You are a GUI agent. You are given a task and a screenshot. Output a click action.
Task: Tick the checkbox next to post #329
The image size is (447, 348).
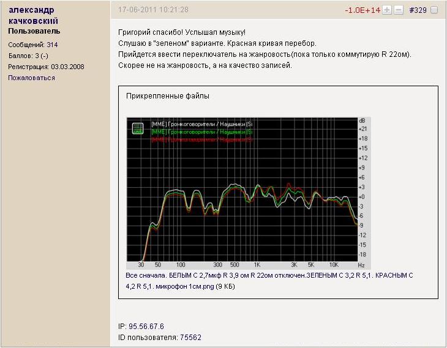(434, 10)
